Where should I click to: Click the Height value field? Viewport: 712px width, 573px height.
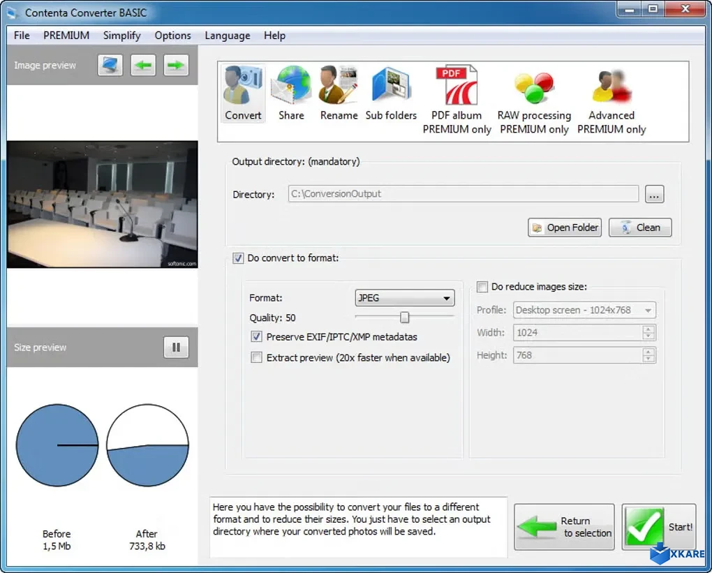[x=577, y=355]
